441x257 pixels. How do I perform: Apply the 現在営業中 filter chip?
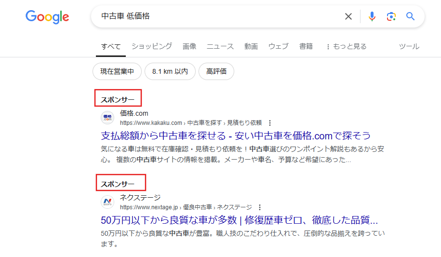point(117,71)
